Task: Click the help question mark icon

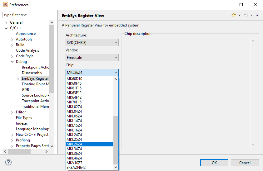Action: (8, 163)
